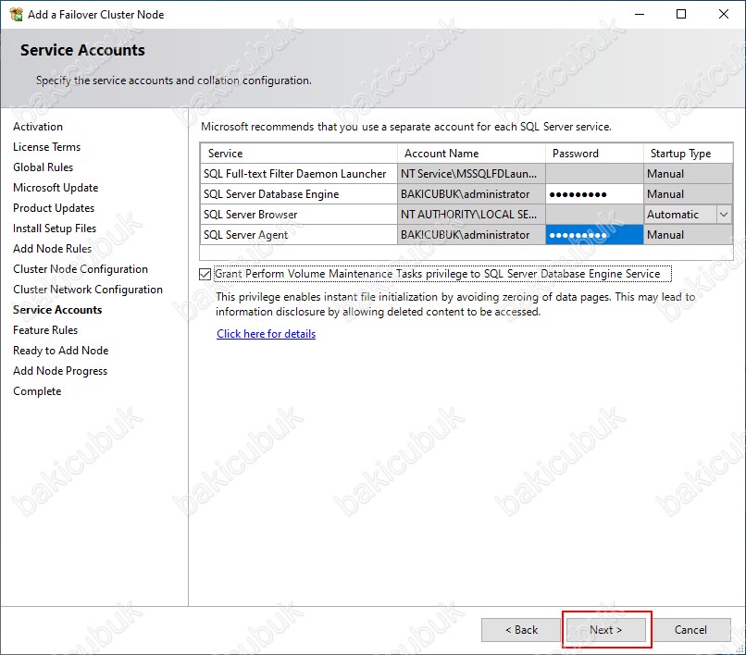Click the SQL Server Agent account name cell
746x655 pixels.
tap(471, 235)
